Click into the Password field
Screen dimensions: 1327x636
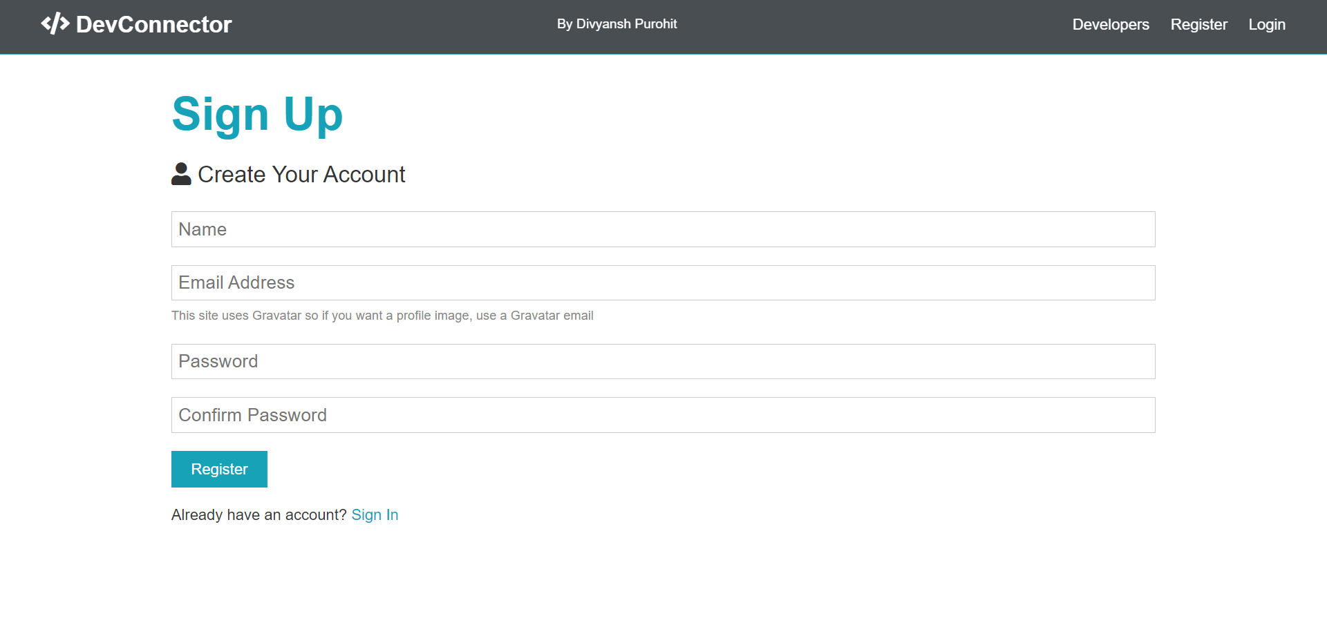[663, 361]
